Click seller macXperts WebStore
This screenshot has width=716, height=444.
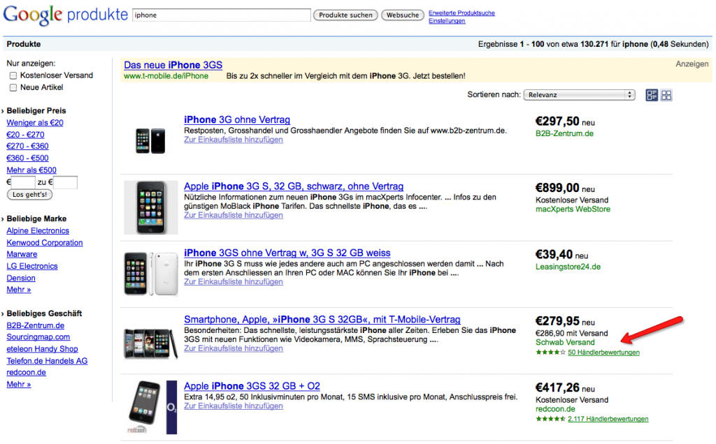(573, 209)
